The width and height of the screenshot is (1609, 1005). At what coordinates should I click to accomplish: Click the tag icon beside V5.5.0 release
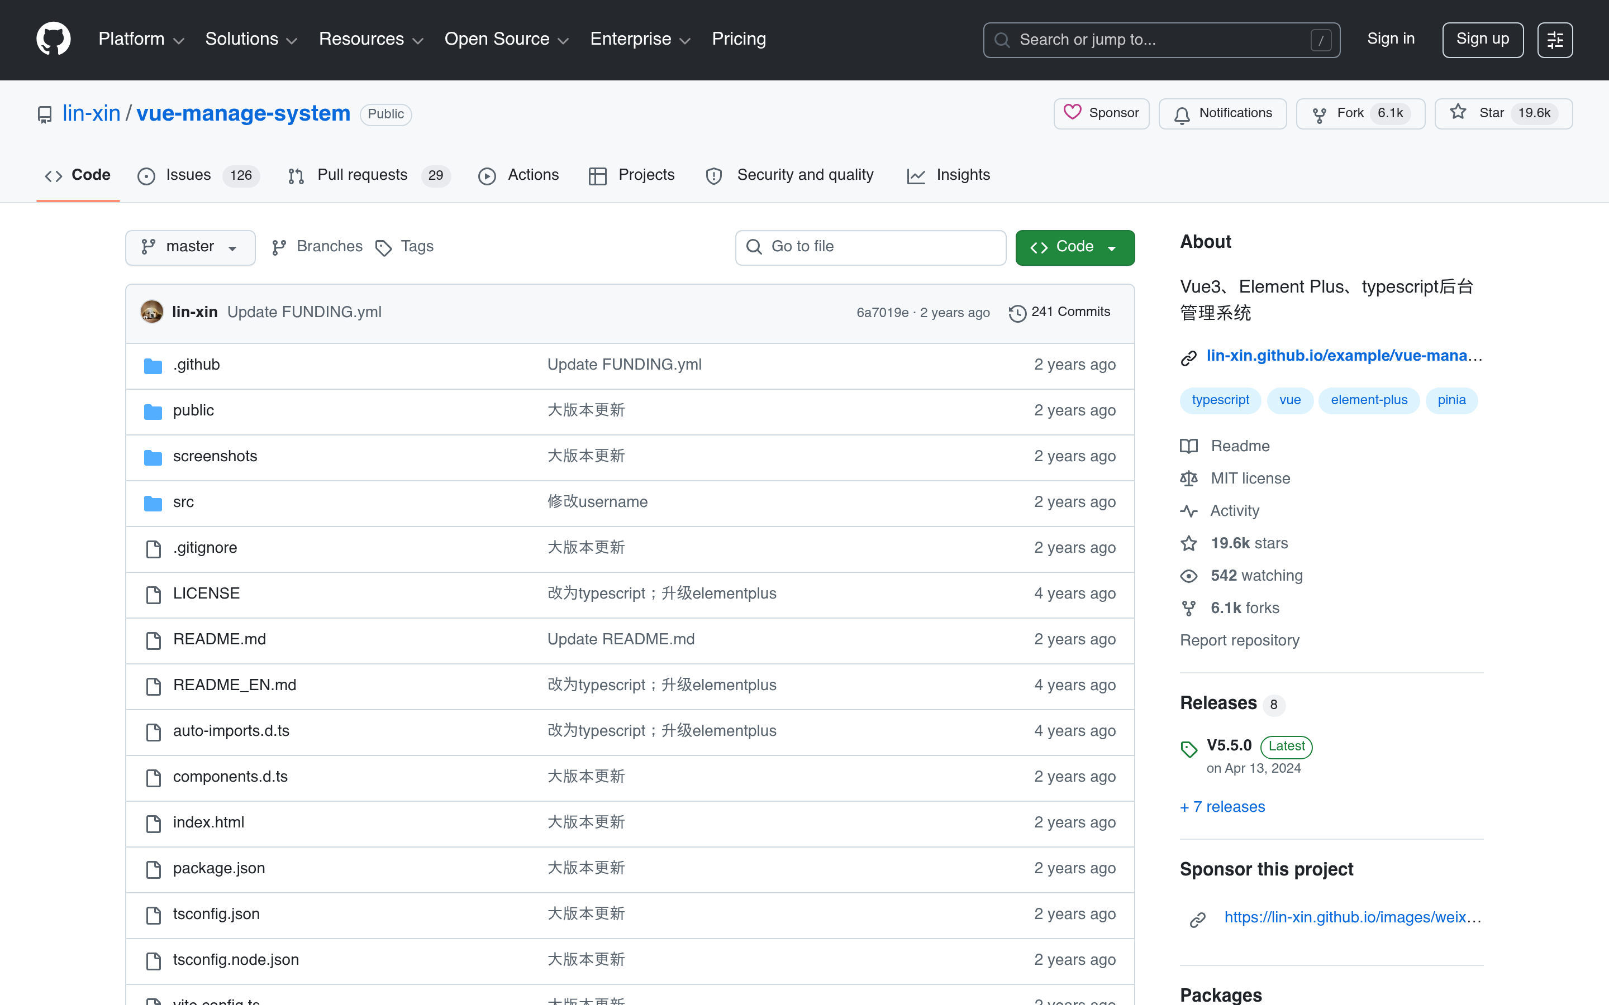tap(1189, 749)
